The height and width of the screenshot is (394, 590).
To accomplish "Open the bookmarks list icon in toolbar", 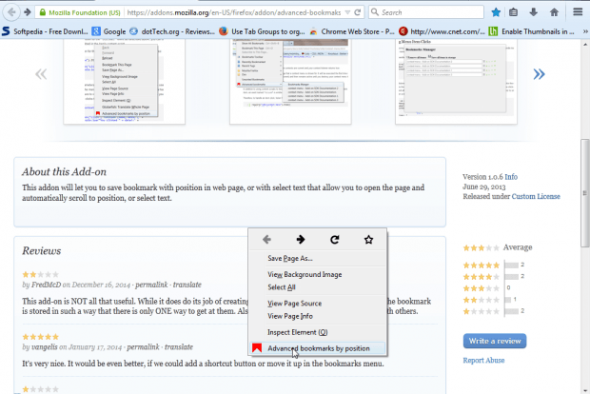I will pyautogui.click(x=513, y=12).
